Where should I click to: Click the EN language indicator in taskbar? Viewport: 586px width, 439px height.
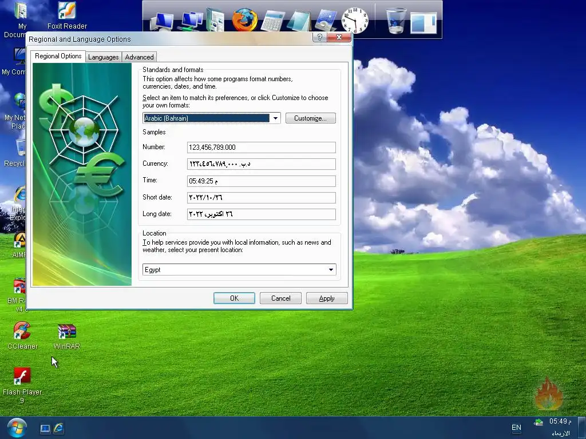[516, 428]
